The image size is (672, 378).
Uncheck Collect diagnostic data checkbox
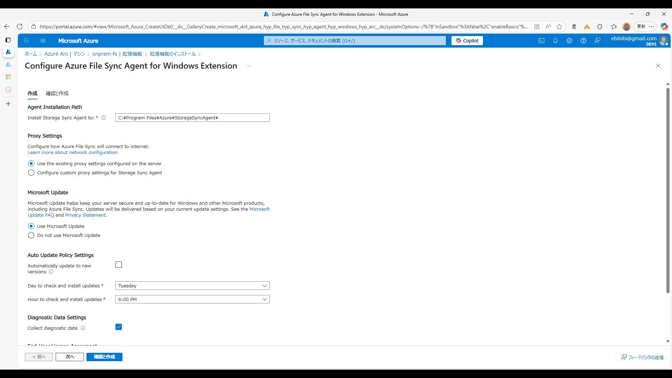(x=119, y=327)
